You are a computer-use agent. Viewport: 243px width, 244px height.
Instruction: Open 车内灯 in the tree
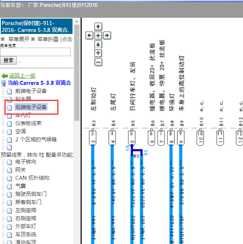point(23,116)
